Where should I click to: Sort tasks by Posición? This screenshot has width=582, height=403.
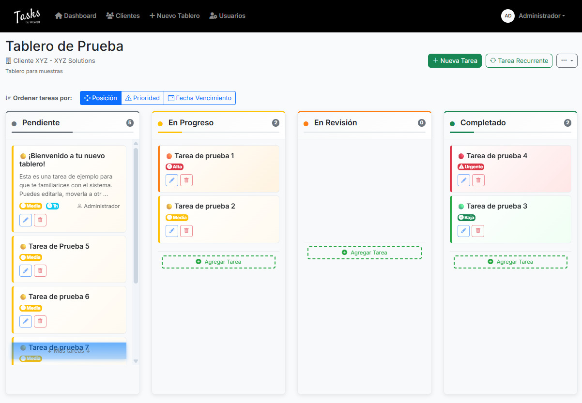point(101,98)
